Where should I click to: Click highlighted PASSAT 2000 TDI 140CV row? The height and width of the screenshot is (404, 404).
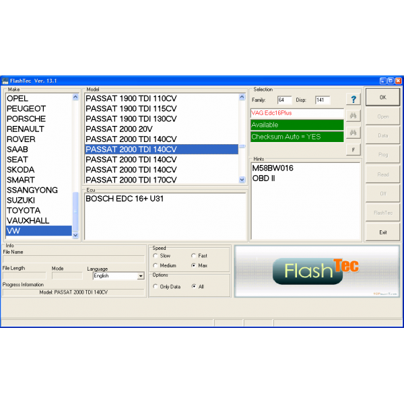pos(162,149)
